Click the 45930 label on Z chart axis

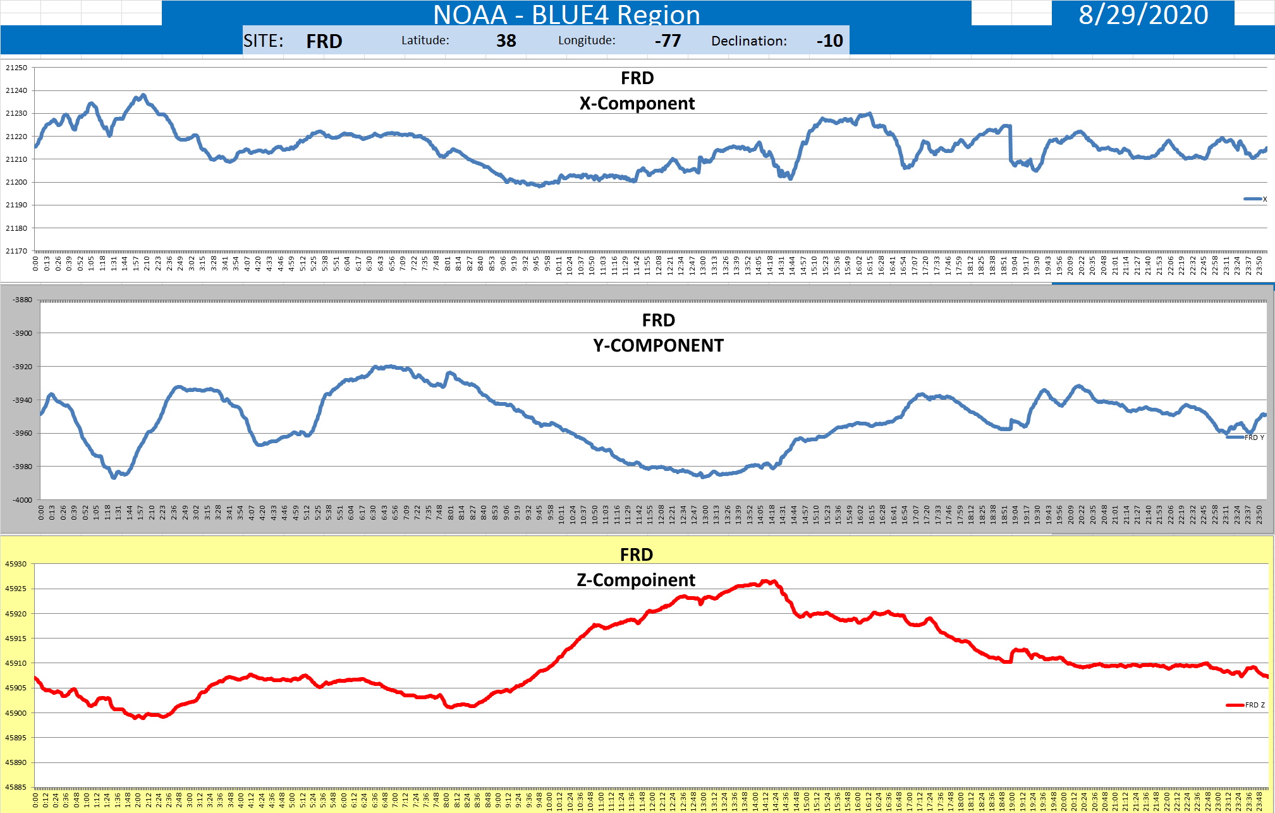pos(16,564)
